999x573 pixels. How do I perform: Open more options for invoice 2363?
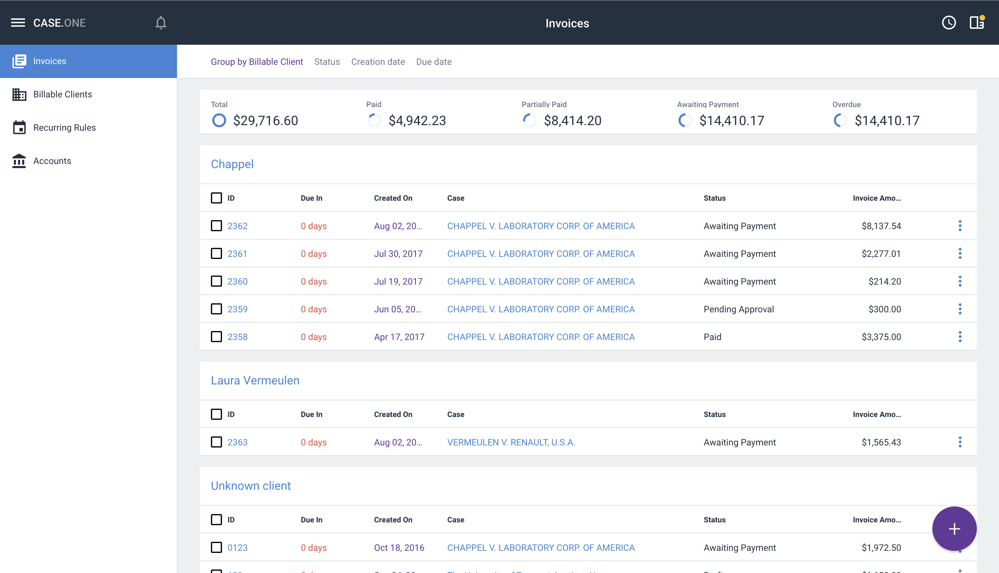(x=959, y=442)
